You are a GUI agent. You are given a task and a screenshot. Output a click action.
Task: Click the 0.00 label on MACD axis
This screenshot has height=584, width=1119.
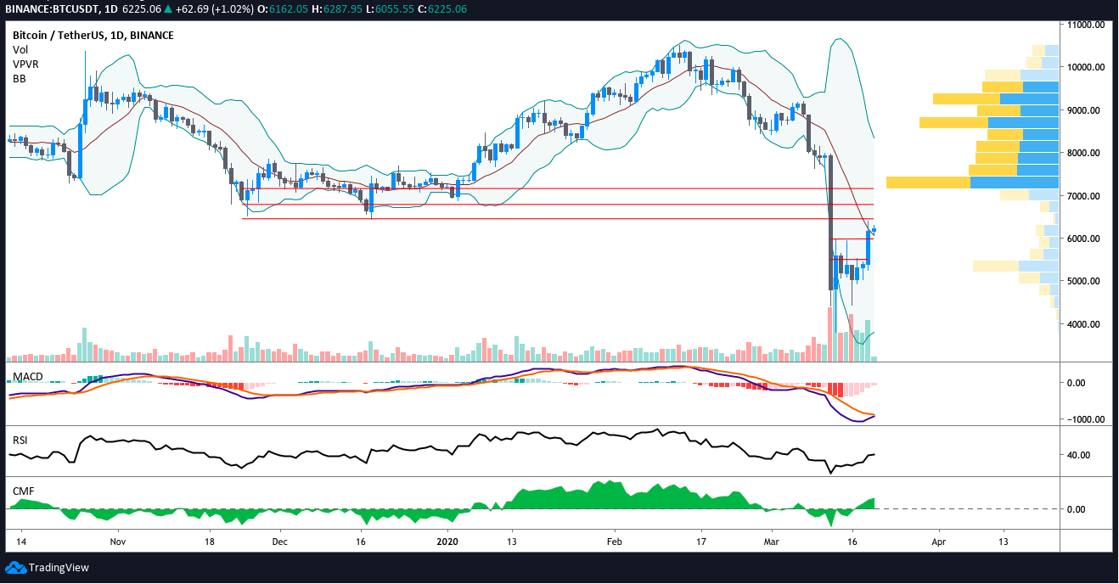1076,383
